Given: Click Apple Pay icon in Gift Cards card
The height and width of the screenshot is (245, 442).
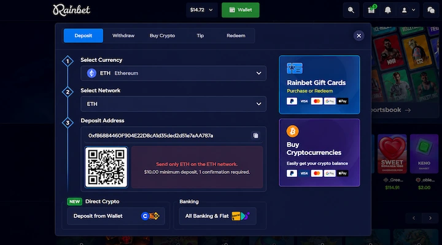Looking at the screenshot, I should click(x=343, y=101).
